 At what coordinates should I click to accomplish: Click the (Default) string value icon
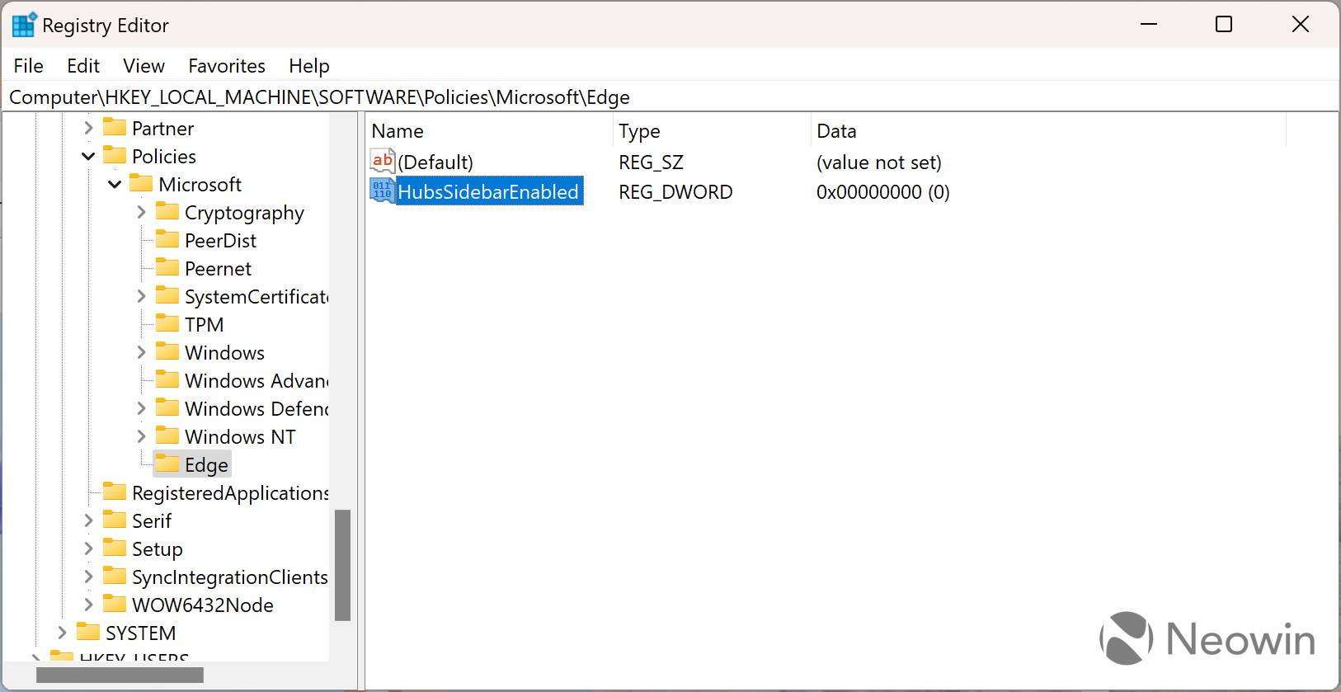pos(383,161)
